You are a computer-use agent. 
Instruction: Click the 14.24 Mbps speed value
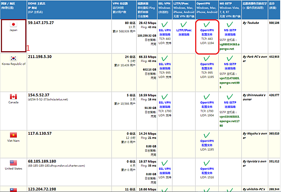point(148,134)
